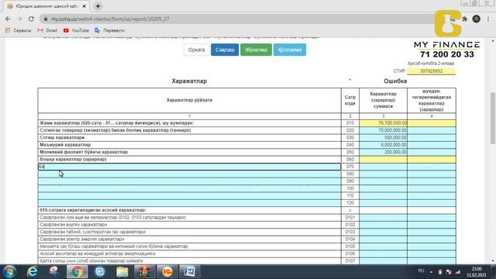This screenshot has height=279, width=496.
Task: Open the YouTube bookmark
Action: pos(76,30)
